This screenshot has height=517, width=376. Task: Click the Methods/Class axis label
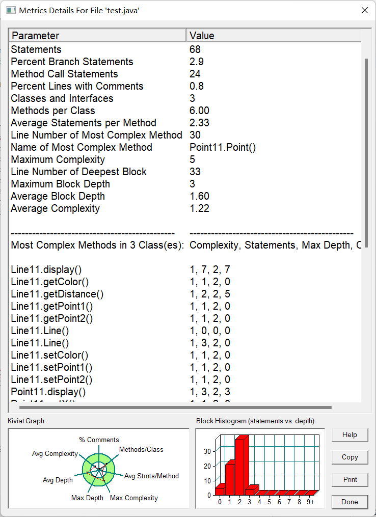pos(141,449)
